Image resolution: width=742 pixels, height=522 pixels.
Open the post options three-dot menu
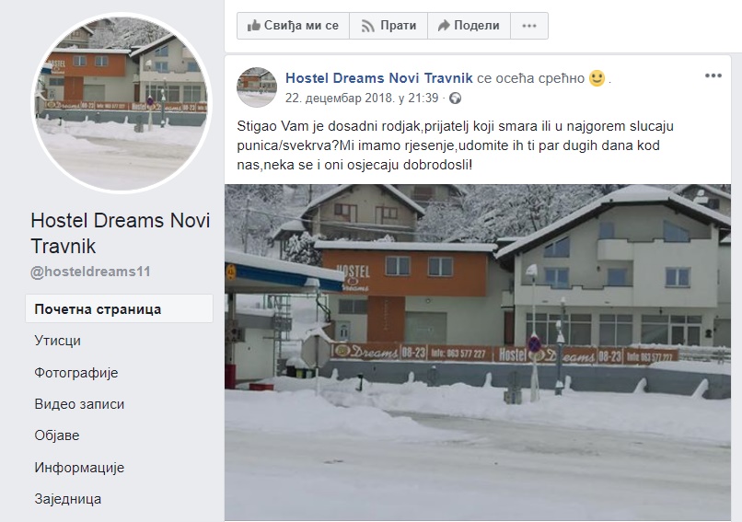713,75
